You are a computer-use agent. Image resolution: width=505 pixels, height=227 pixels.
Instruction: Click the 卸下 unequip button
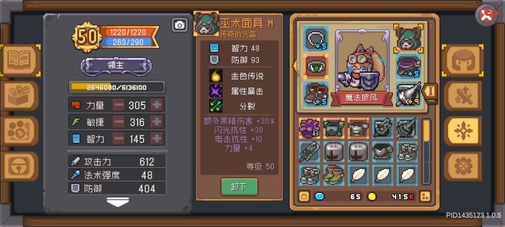pyautogui.click(x=239, y=187)
